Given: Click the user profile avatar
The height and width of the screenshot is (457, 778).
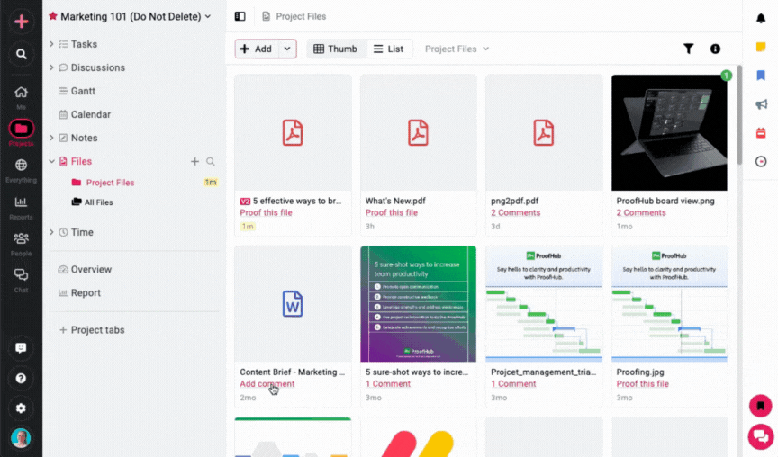Looking at the screenshot, I should (x=21, y=438).
